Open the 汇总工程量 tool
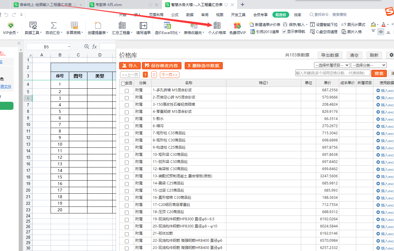 coord(122,26)
